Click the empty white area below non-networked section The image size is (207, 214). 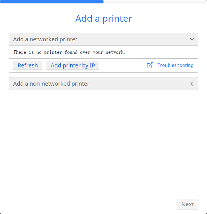(x=104, y=143)
